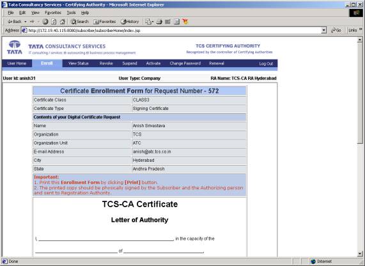Image resolution: width=365 pixels, height=266 pixels.
Task: Open the Favorites pane
Action: [x=105, y=22]
